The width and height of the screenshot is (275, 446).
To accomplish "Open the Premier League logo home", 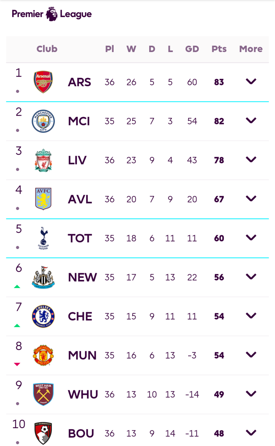I will pos(52,14).
